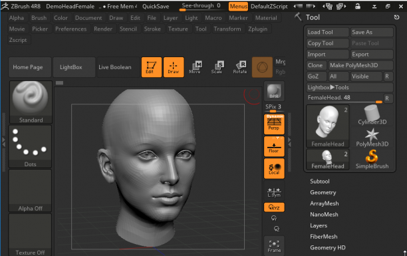The width and height of the screenshot is (407, 256).
Task: Click the Gizmo 3D sphere icon
Action: [x=262, y=67]
